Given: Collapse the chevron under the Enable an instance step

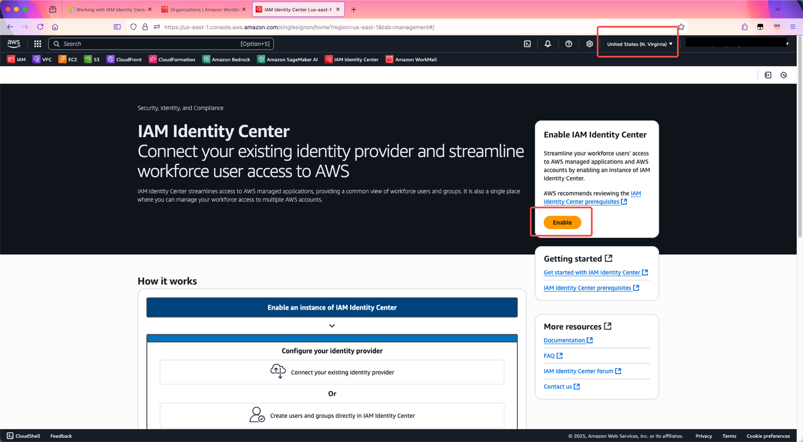Looking at the screenshot, I should pos(332,326).
